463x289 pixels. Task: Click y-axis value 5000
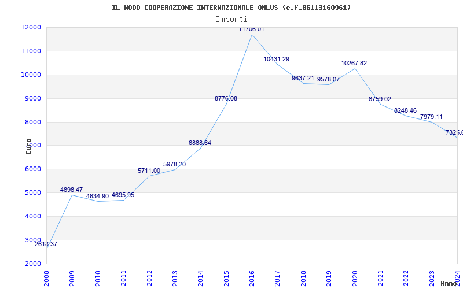pos(32,193)
